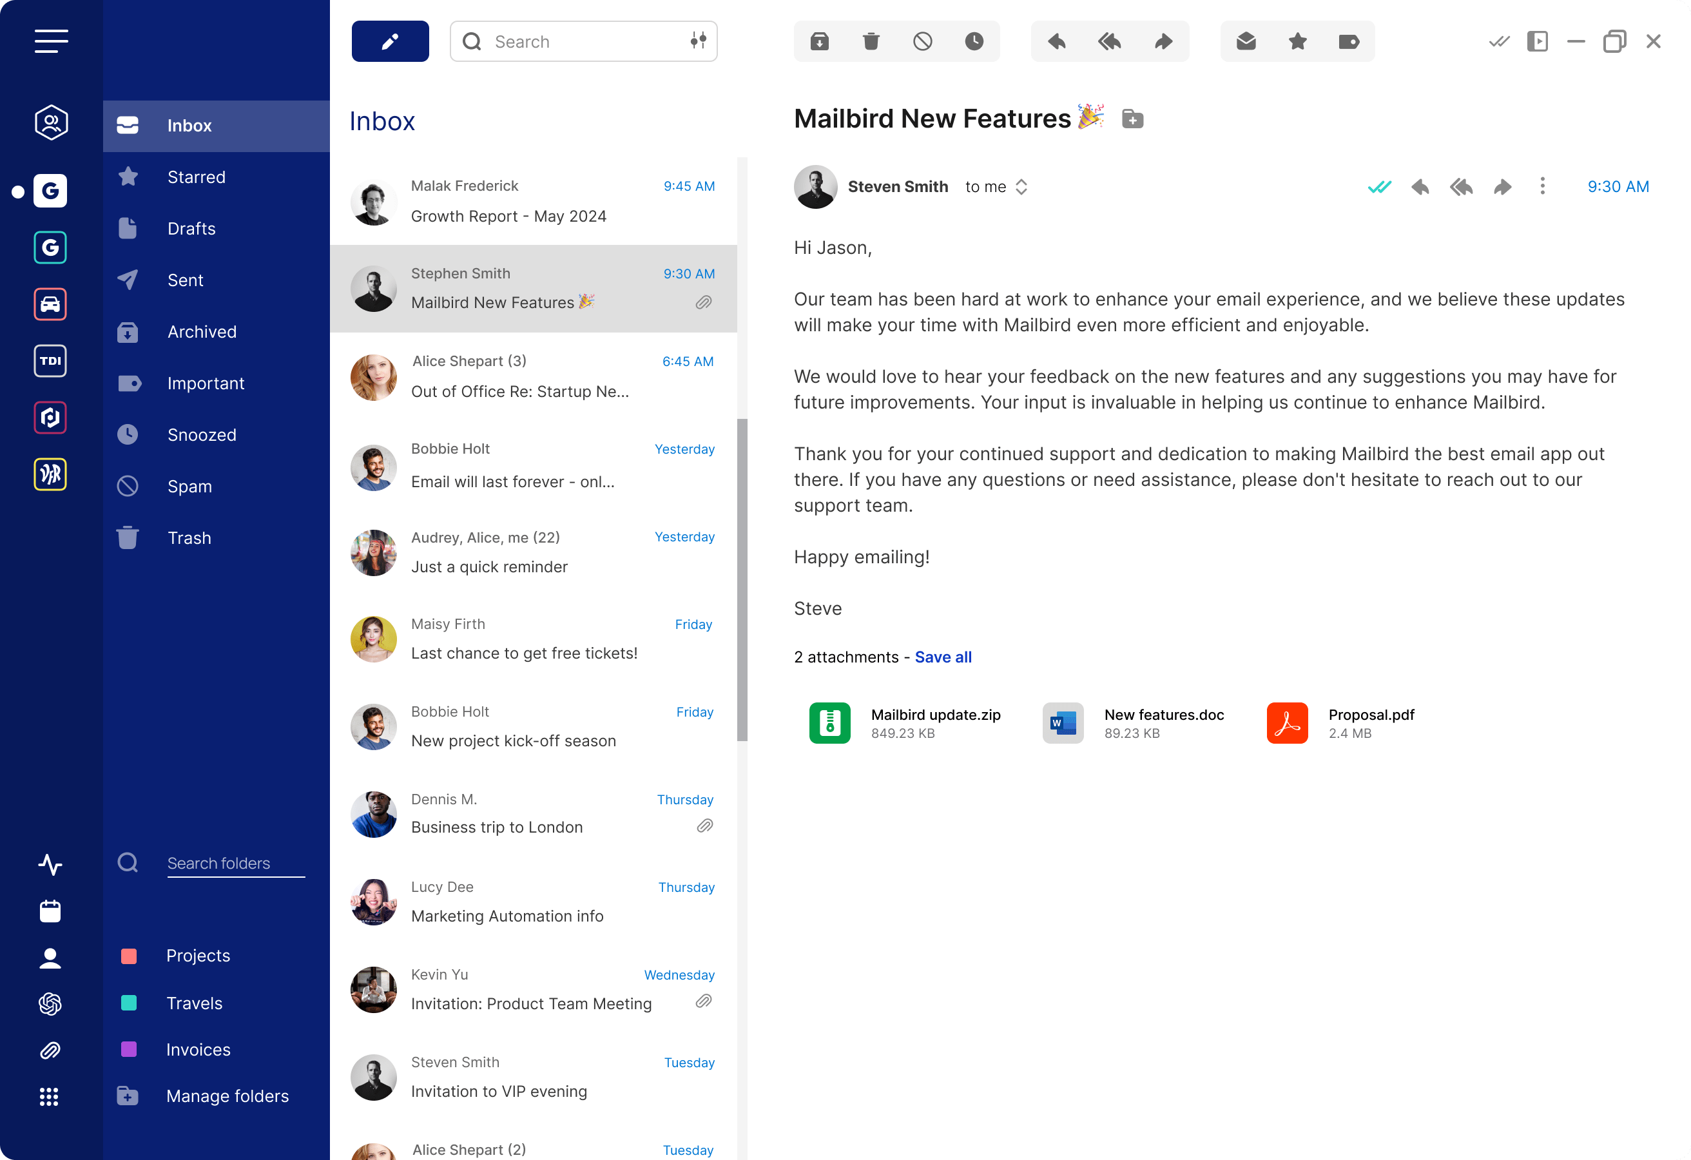Open 'New project kick-off season' email
Screen dimensions: 1691x1160
pos(534,727)
